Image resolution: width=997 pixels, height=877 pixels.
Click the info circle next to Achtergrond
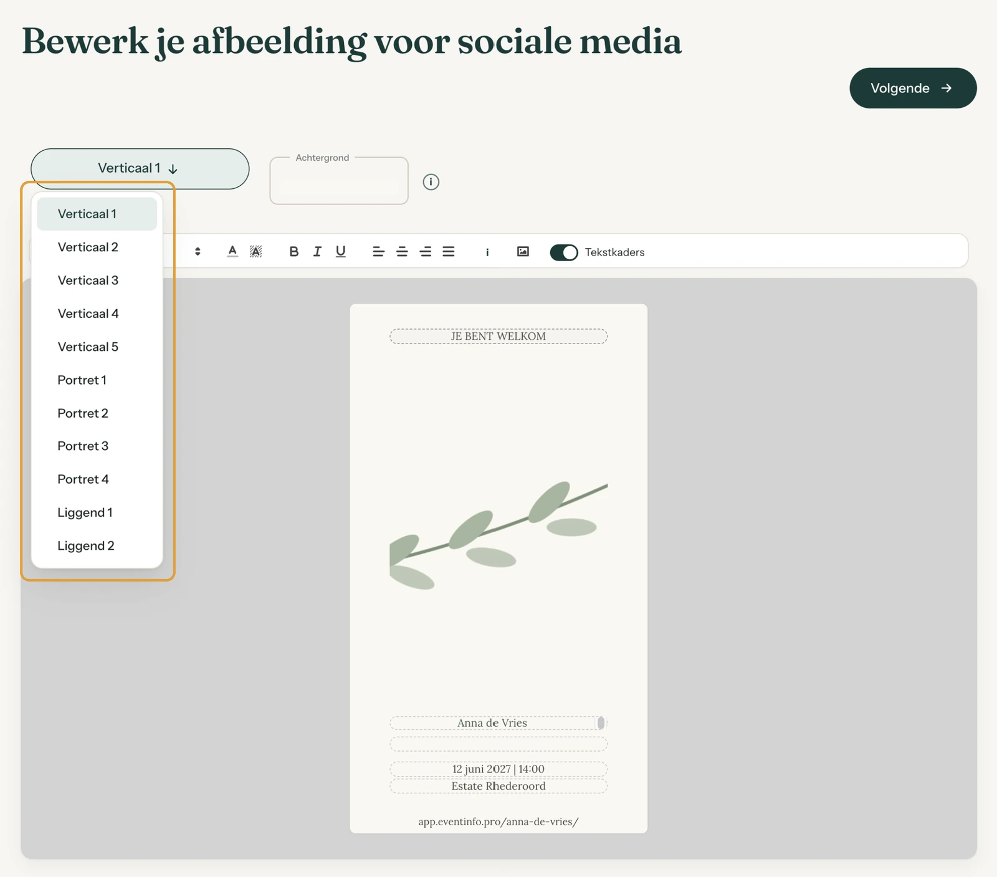tap(431, 182)
